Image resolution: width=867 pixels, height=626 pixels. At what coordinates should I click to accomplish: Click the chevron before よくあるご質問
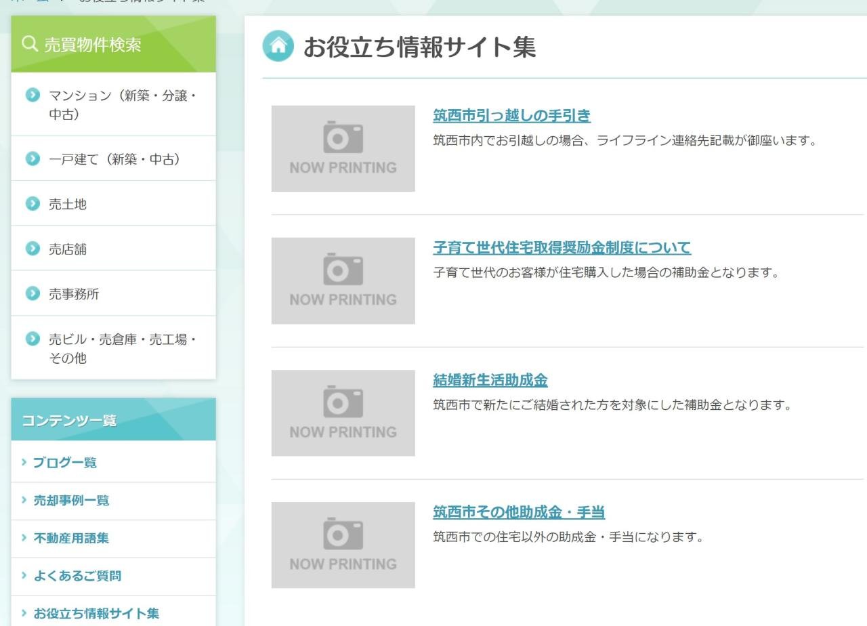click(x=24, y=576)
